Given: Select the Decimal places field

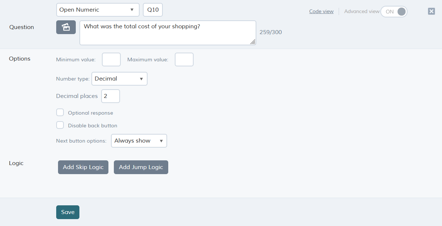Looking at the screenshot, I should (111, 96).
